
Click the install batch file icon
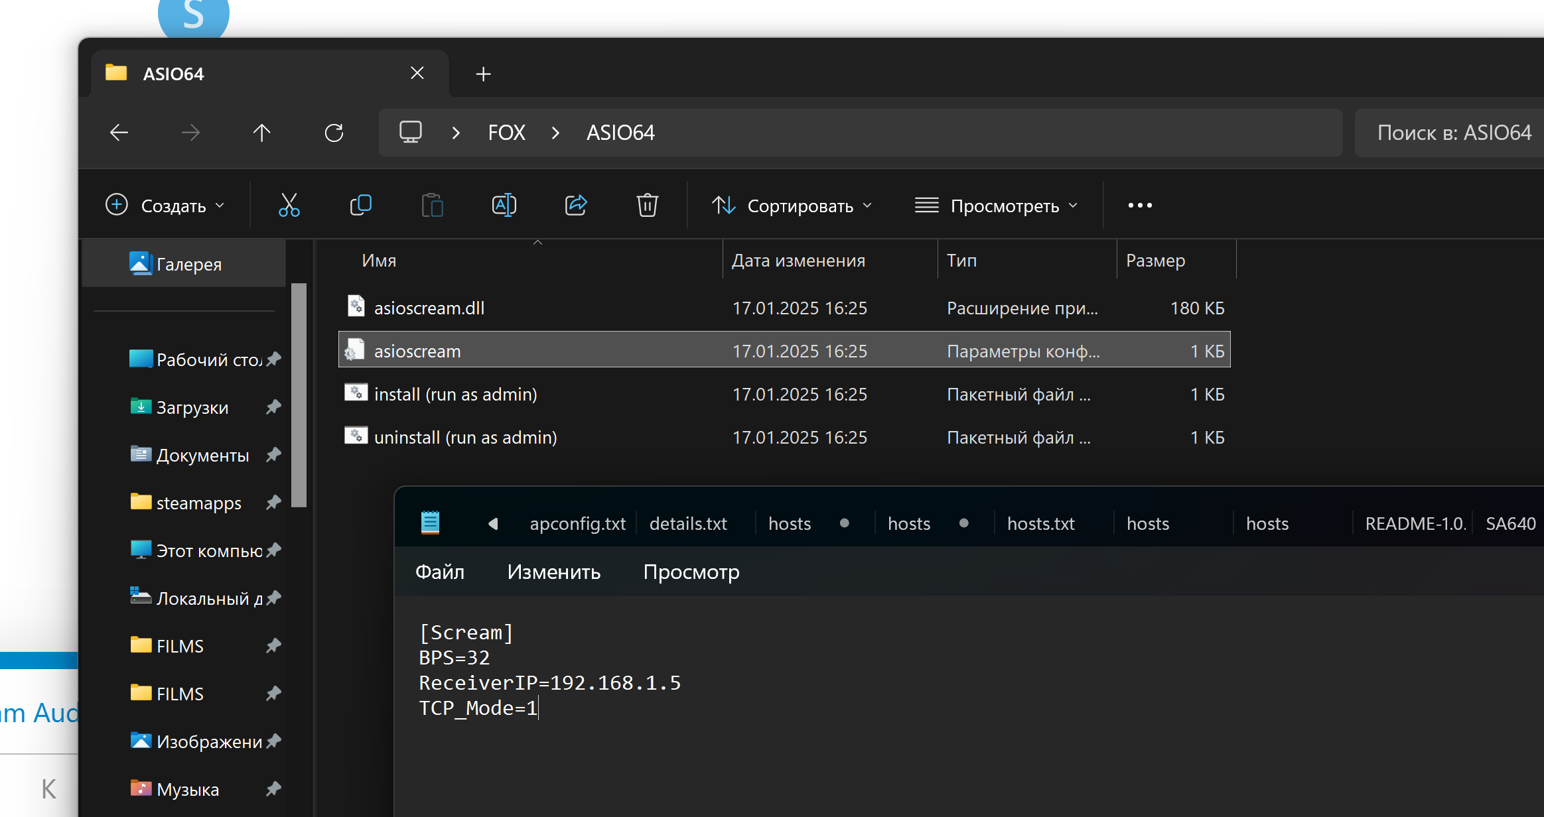point(356,393)
